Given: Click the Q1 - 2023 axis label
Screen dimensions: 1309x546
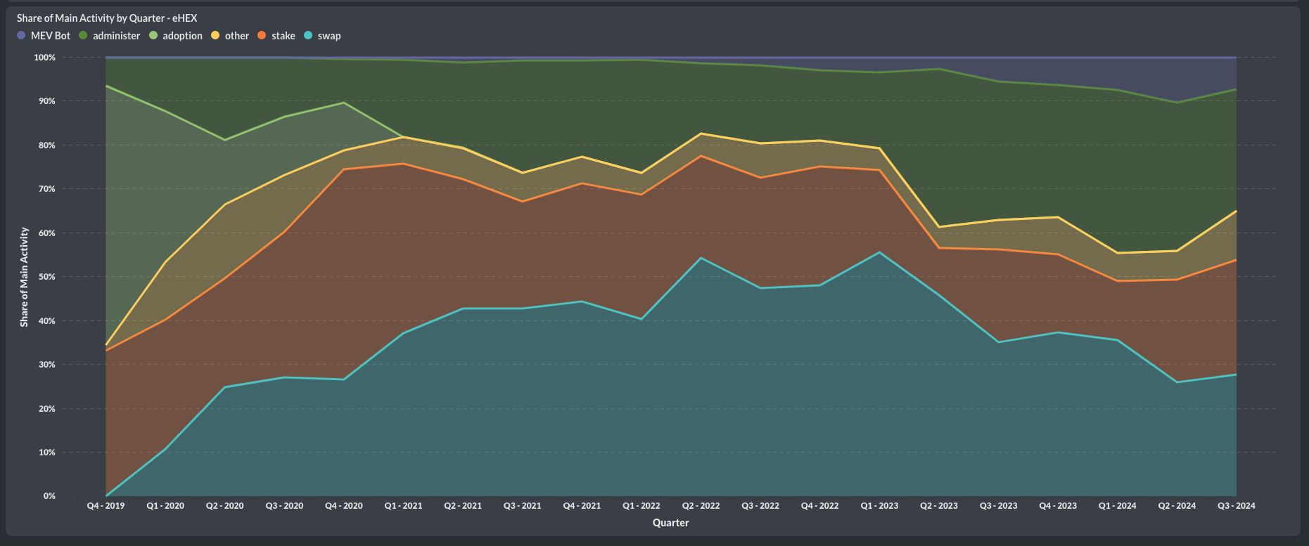Looking at the screenshot, I should click(x=879, y=506).
